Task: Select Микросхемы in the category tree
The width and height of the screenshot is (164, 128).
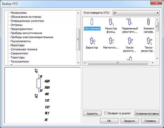Action: tap(19, 13)
